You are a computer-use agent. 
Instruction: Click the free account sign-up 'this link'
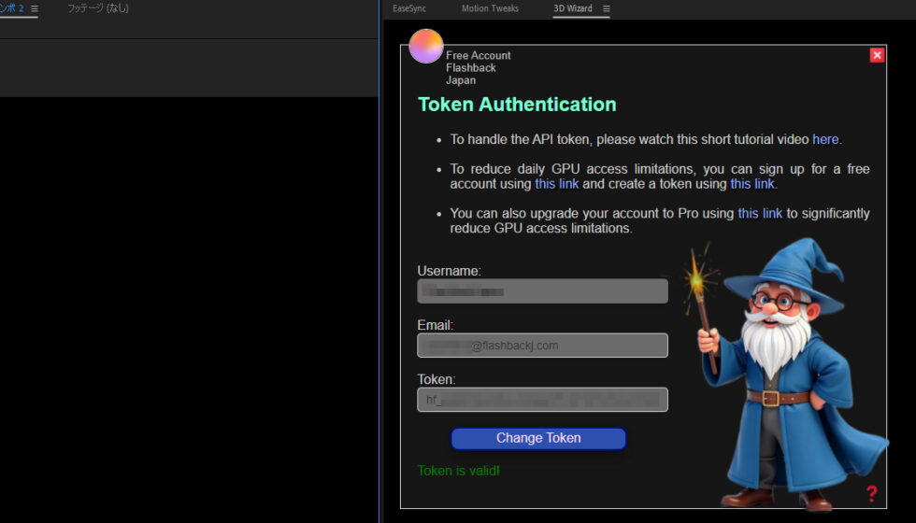pyautogui.click(x=557, y=184)
